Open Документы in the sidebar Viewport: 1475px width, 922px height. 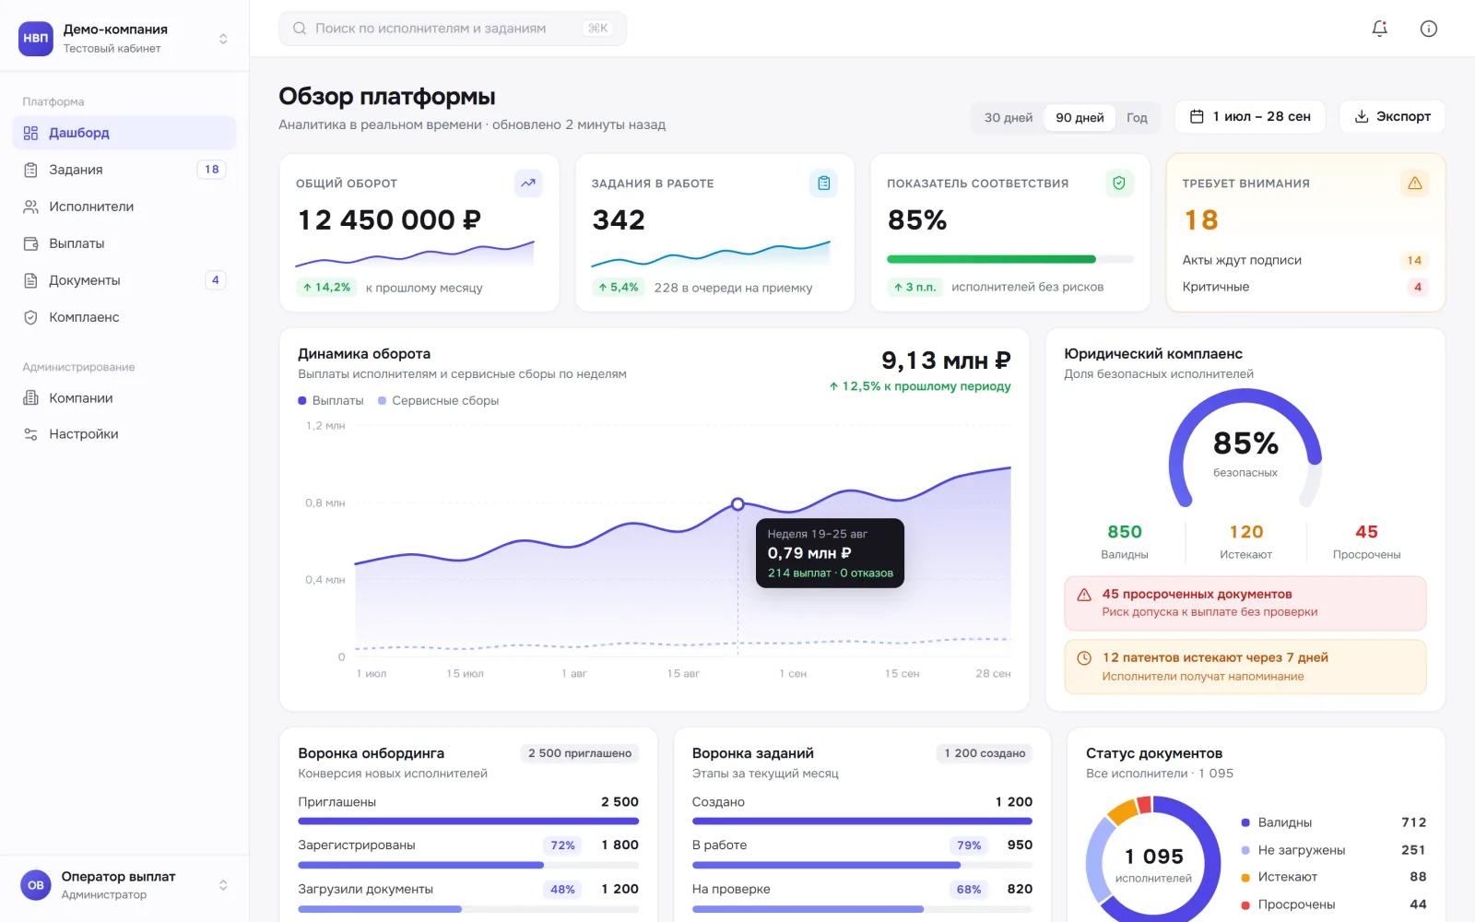(124, 280)
